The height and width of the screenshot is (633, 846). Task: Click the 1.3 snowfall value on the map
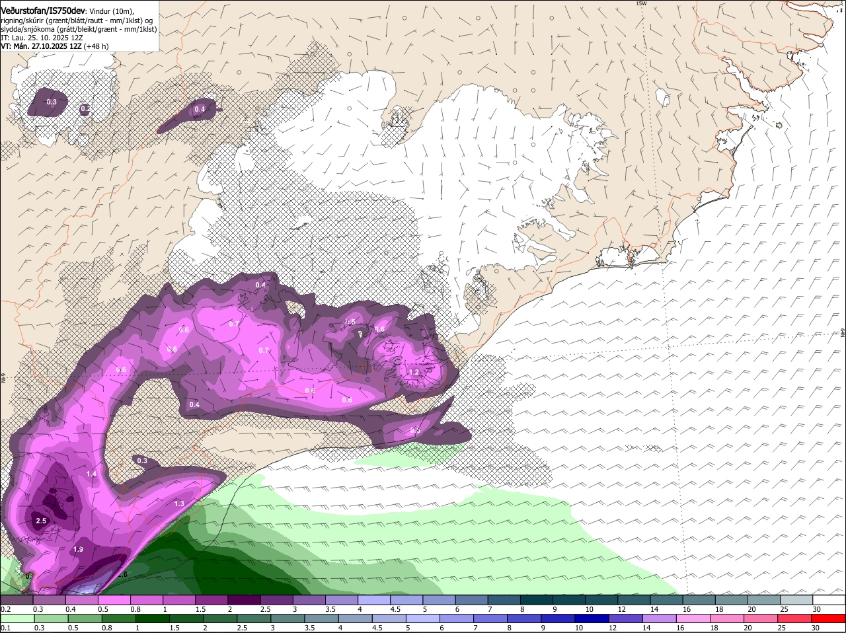point(179,503)
